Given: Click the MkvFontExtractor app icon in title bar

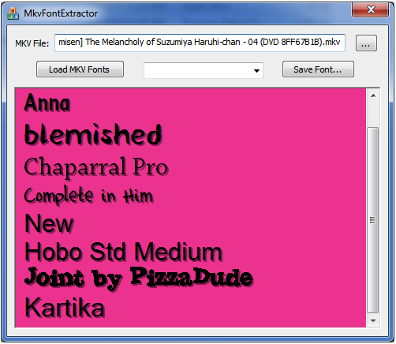Looking at the screenshot, I should point(13,13).
